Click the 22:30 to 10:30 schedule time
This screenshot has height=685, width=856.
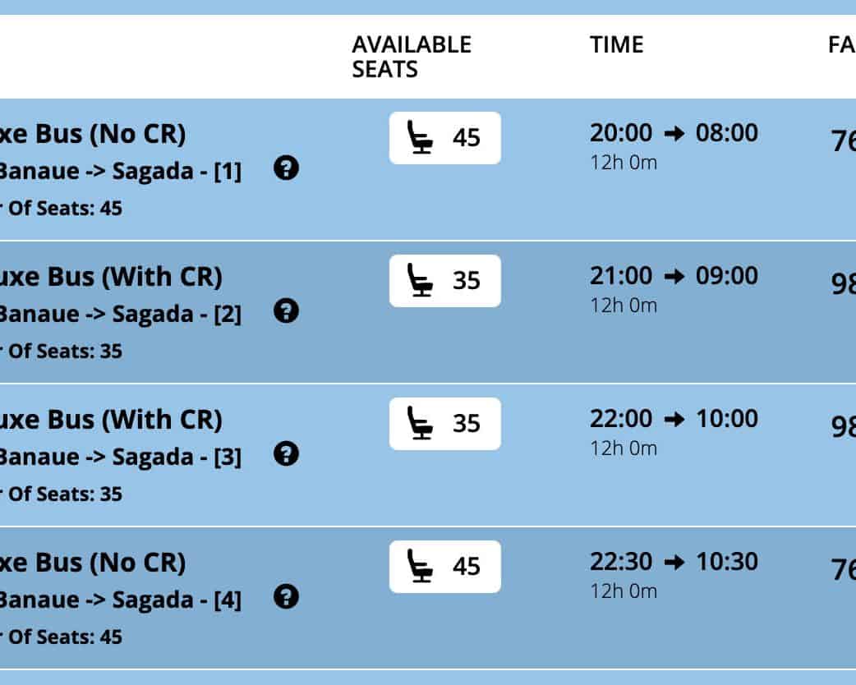(674, 562)
